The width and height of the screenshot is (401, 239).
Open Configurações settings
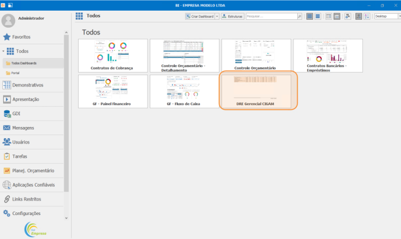[32, 213]
